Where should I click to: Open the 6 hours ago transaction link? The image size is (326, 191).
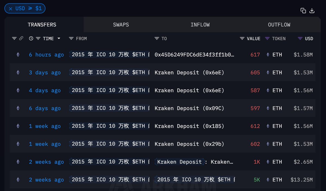pos(46,55)
